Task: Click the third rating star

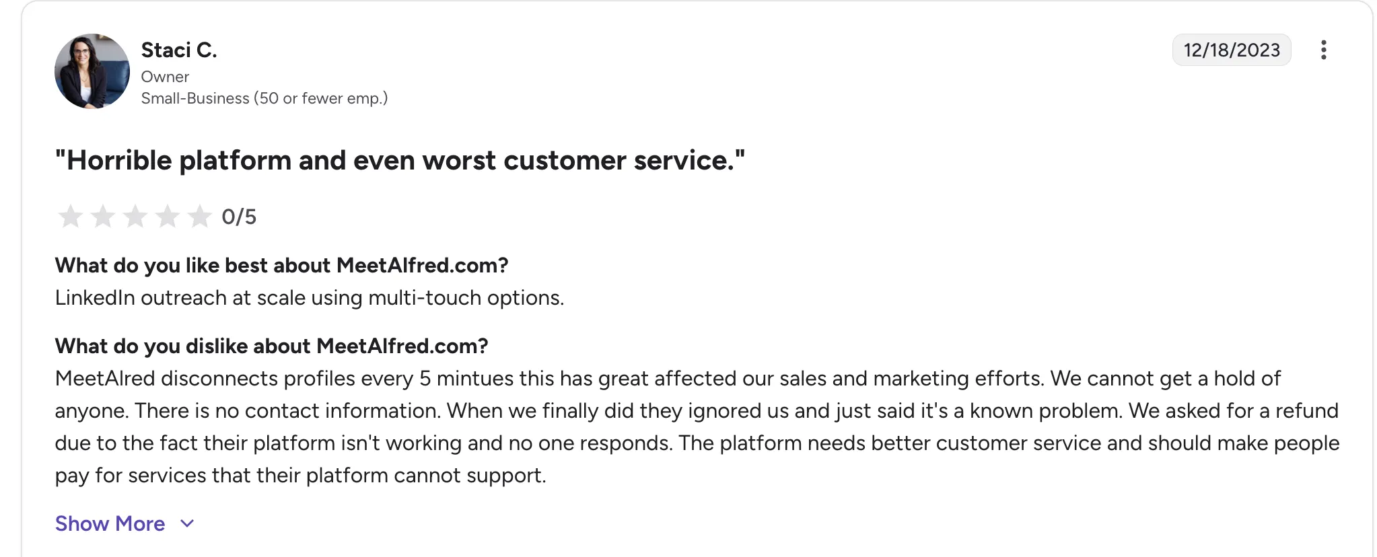Action: (135, 217)
